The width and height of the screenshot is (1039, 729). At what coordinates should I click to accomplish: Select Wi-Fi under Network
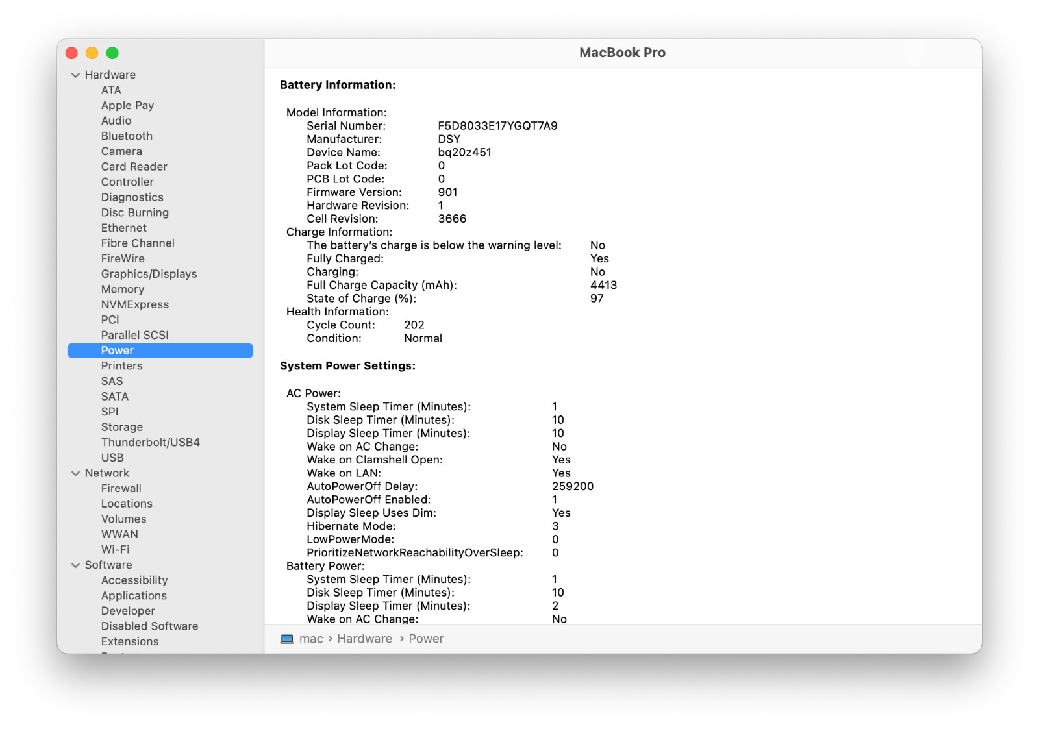click(x=115, y=550)
